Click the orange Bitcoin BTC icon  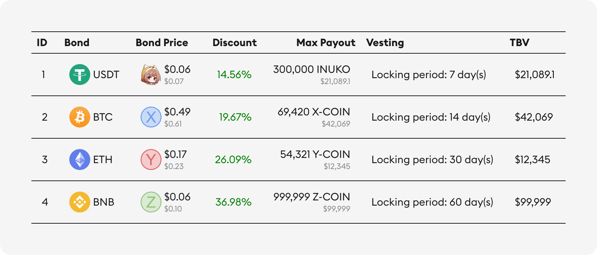[x=79, y=117]
